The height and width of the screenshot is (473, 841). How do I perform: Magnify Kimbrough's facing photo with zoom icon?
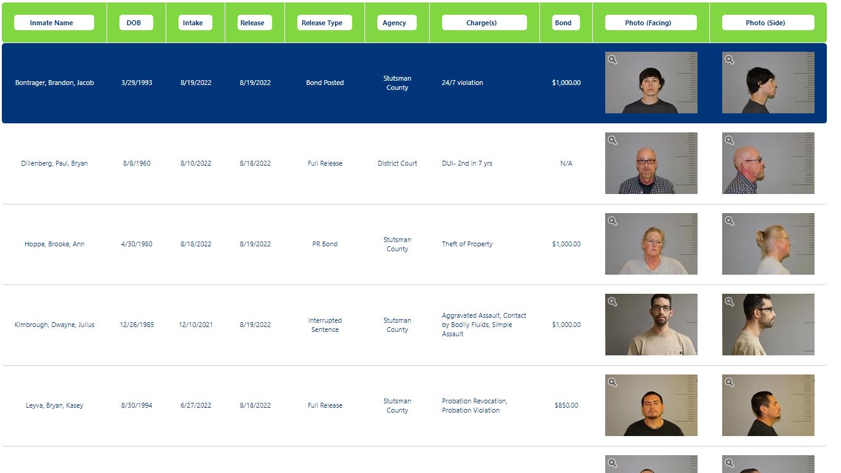pos(613,302)
